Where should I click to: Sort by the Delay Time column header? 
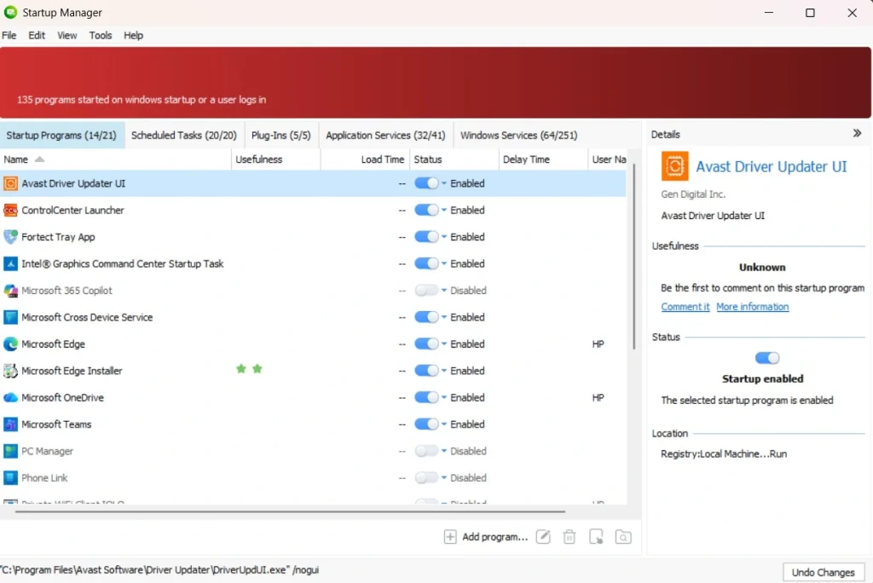point(543,159)
